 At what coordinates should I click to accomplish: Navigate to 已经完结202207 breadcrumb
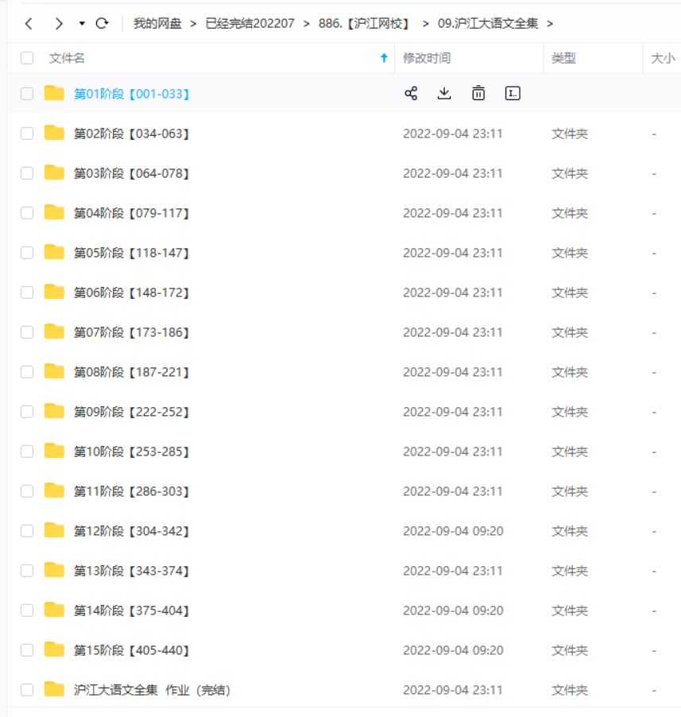250,23
